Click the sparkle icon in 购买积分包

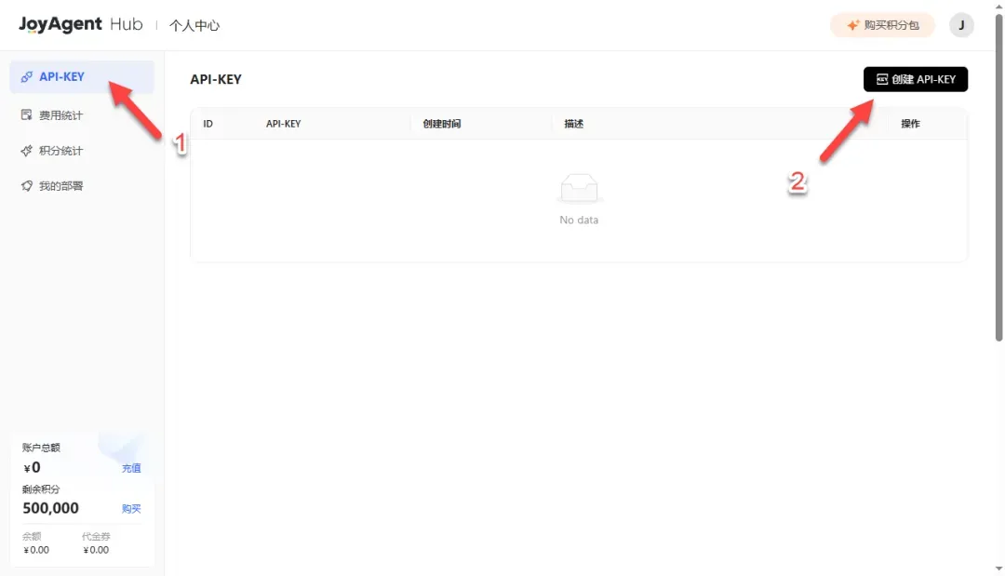(852, 25)
